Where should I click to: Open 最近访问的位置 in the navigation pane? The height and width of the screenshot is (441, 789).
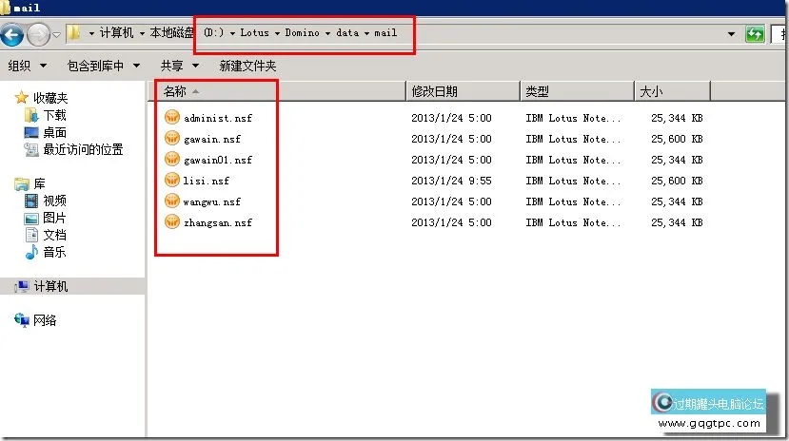(83, 149)
